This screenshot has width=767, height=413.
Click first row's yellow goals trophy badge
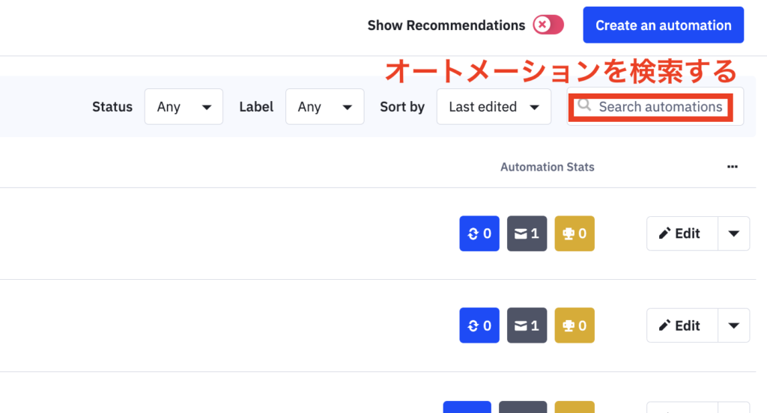(575, 233)
